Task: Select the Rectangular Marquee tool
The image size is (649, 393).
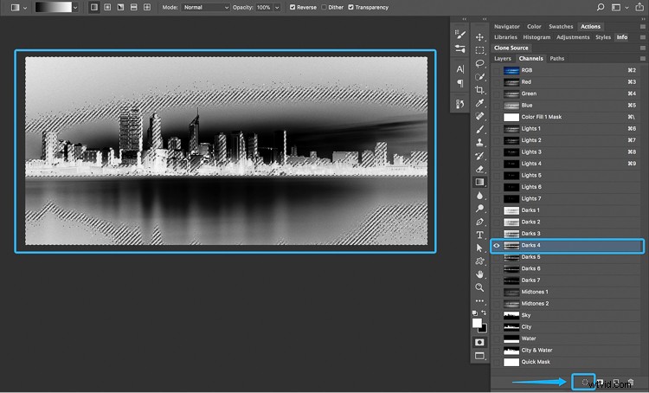Action: pyautogui.click(x=479, y=50)
